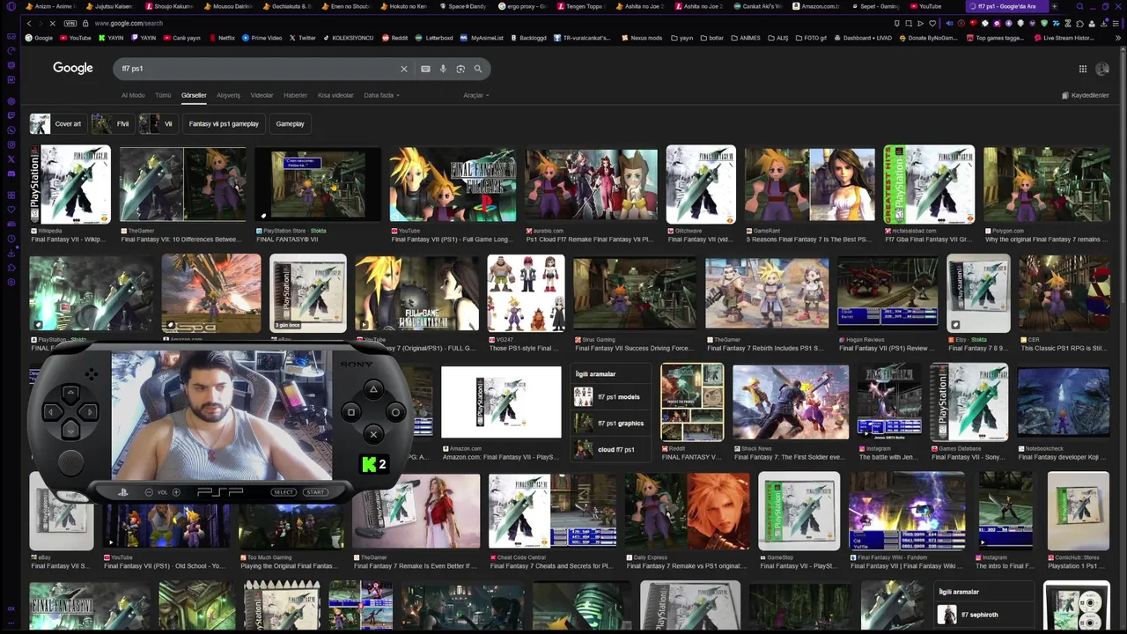
Task: Switch to the Amazon.com browser tab
Action: tap(815, 6)
